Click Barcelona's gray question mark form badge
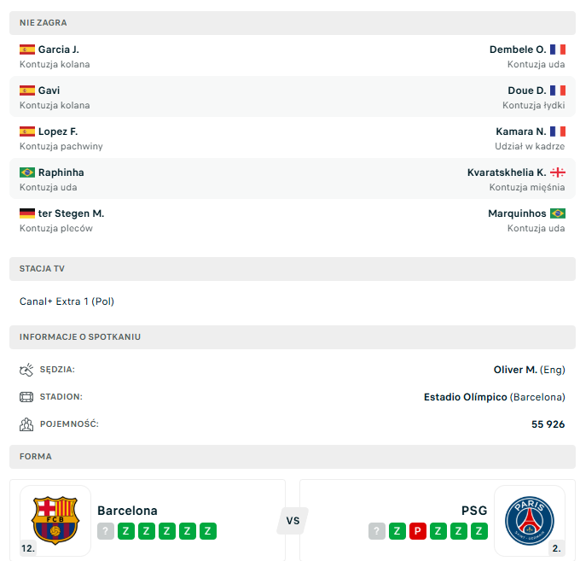580x561 pixels. pyautogui.click(x=106, y=531)
